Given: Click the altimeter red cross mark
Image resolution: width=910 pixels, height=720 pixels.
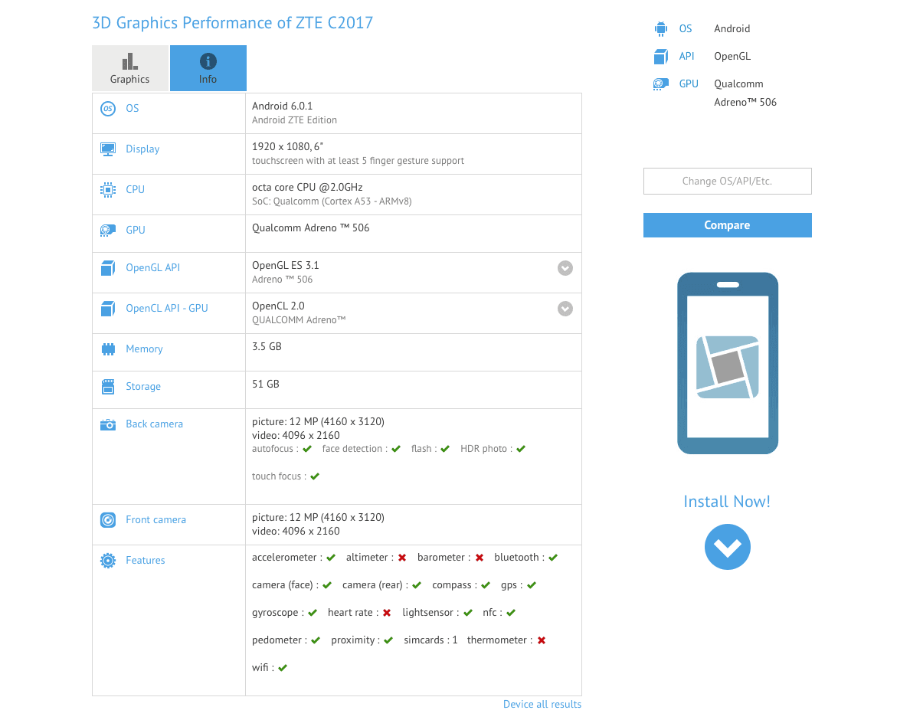Looking at the screenshot, I should click(402, 558).
